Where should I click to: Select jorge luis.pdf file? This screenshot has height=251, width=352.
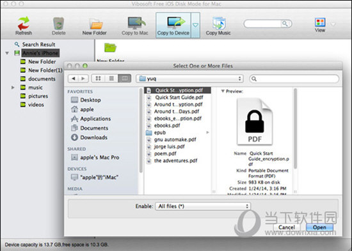point(177,147)
